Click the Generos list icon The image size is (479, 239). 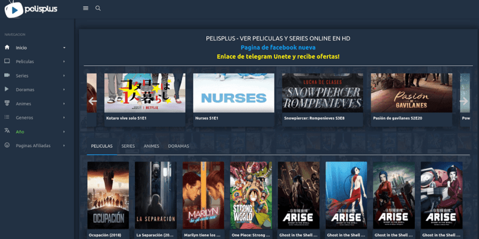[x=7, y=117]
